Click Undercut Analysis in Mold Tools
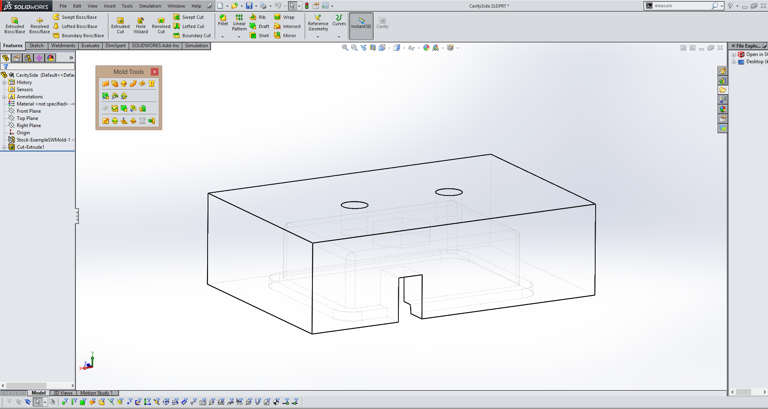Image resolution: width=768 pixels, height=409 pixels. coord(115,96)
